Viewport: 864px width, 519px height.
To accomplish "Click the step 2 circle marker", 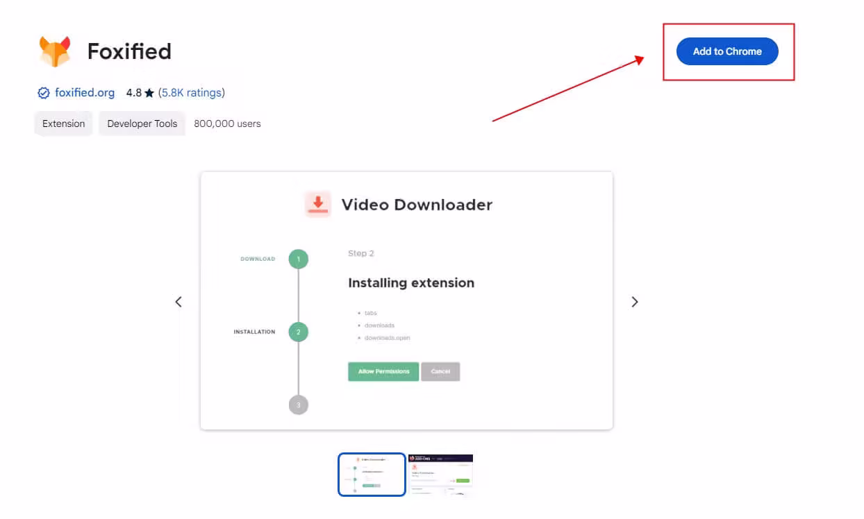I will pos(299,332).
